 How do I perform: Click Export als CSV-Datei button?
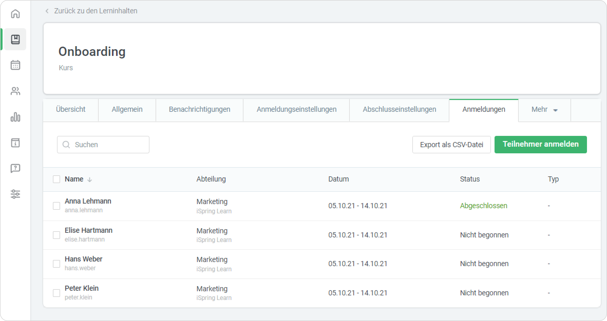click(x=451, y=145)
